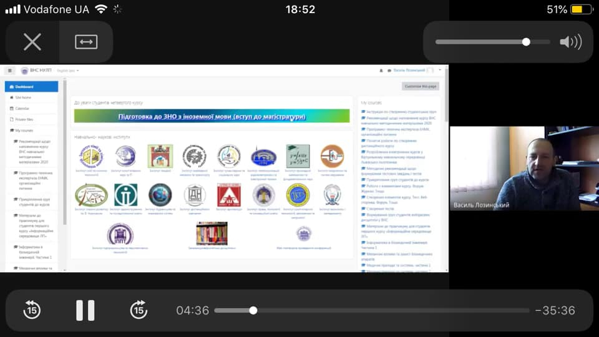The image size is (599, 337).
Task: Open the orange circular institute logo
Action: coord(332,156)
